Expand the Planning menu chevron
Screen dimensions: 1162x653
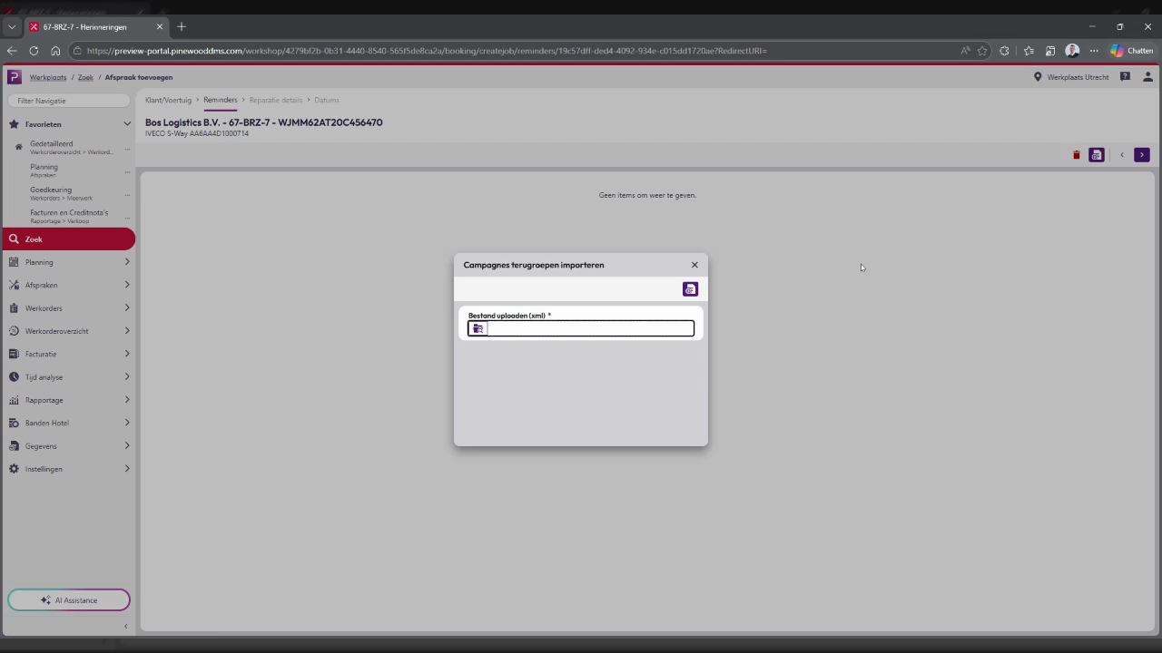tap(127, 262)
